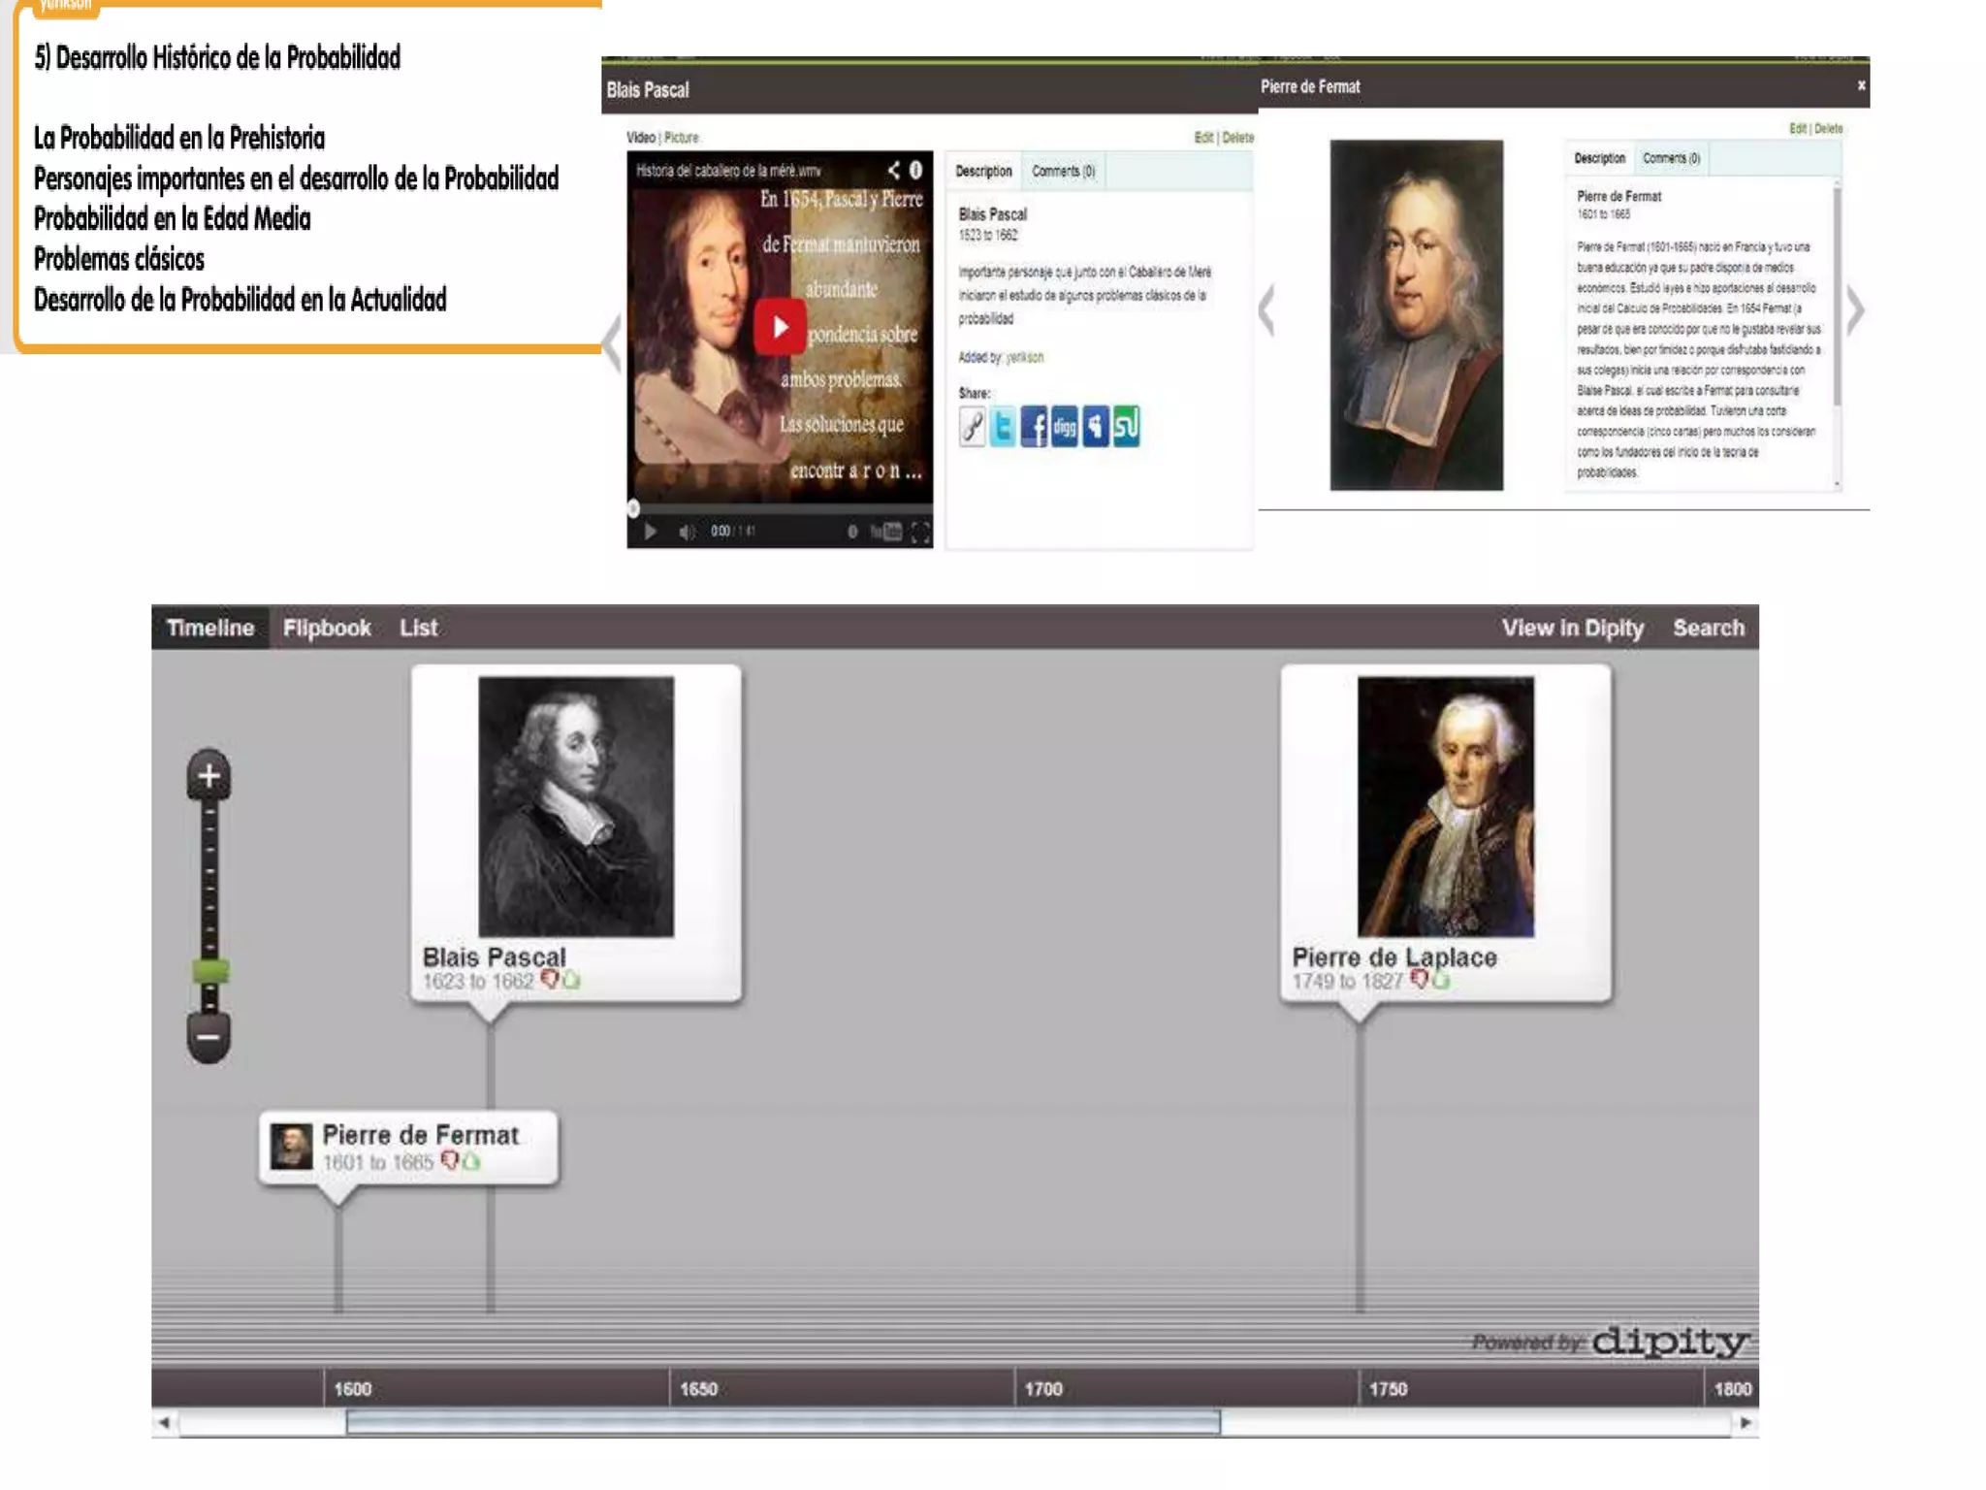This screenshot has width=1986, height=1490.
Task: Share via StumbleUpon icon
Action: [1126, 427]
